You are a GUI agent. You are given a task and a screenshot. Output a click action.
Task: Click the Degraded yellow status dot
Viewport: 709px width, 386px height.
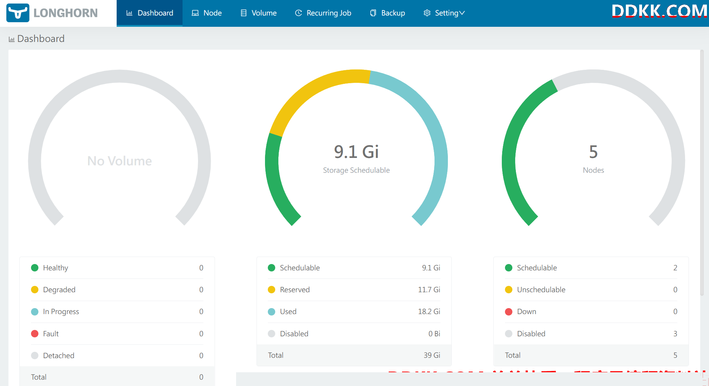35,290
